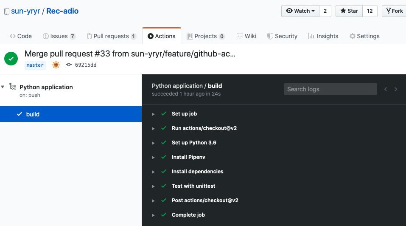The image size is (406, 226).
Task: Click the commit hash 69215dd
Action: click(x=85, y=65)
